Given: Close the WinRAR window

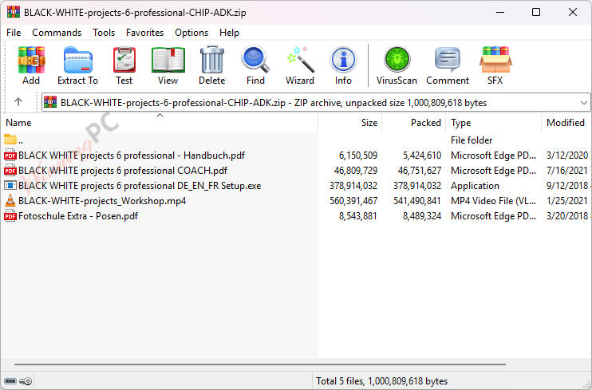Looking at the screenshot, I should [x=573, y=12].
